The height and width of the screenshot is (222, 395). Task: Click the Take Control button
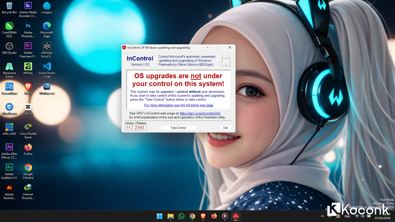coord(178,128)
